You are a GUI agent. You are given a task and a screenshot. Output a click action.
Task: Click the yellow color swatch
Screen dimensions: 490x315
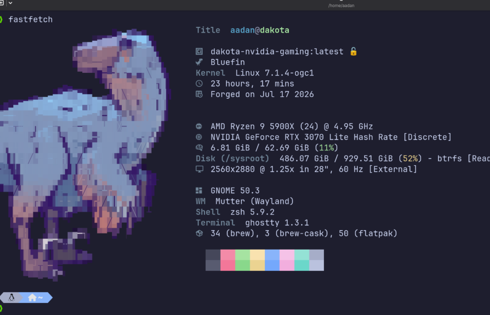coord(257,260)
